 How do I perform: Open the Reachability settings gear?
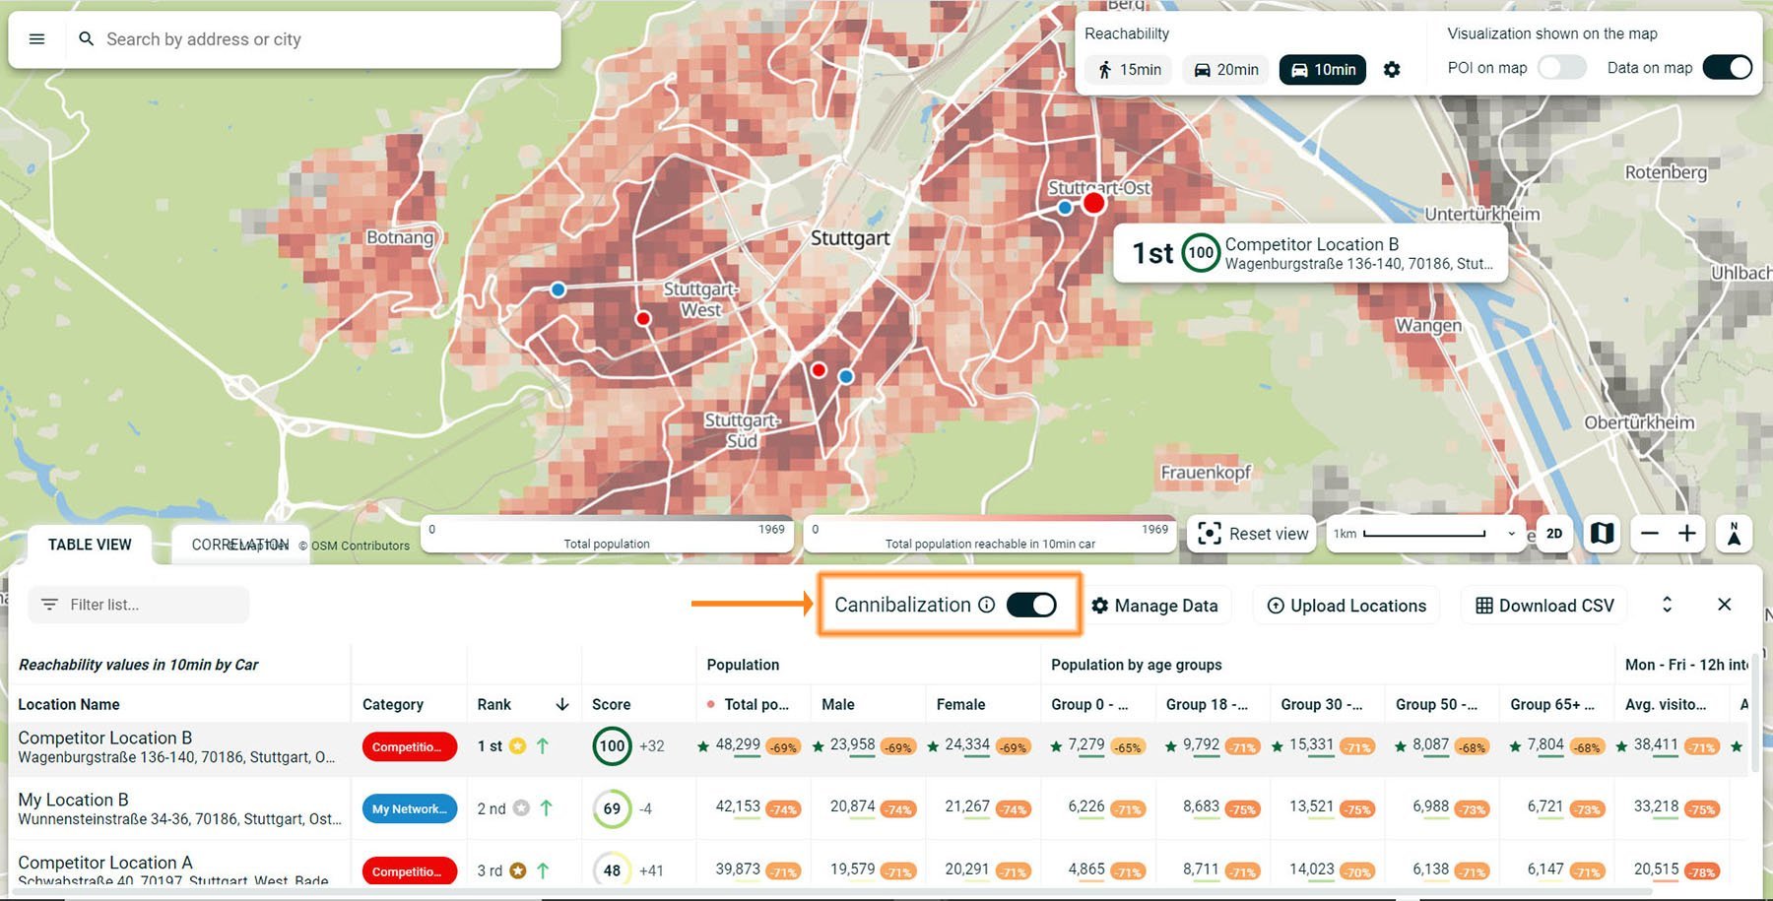coord(1393,69)
